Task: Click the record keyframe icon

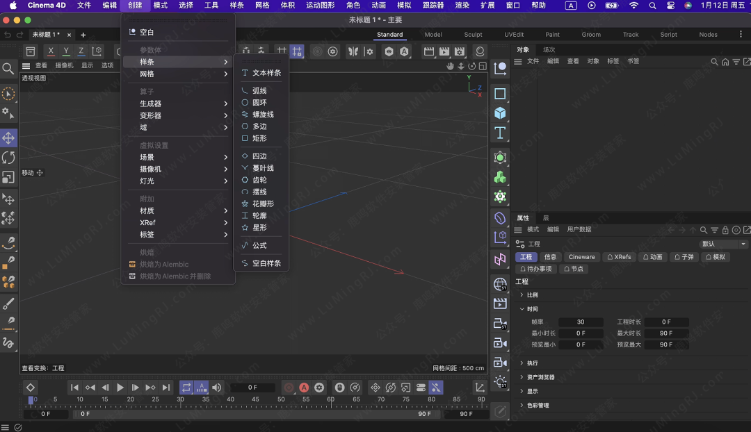Action: 289,388
